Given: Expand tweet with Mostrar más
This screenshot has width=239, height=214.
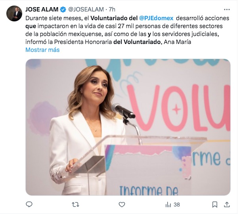Looking at the screenshot, I should pyautogui.click(x=42, y=50).
